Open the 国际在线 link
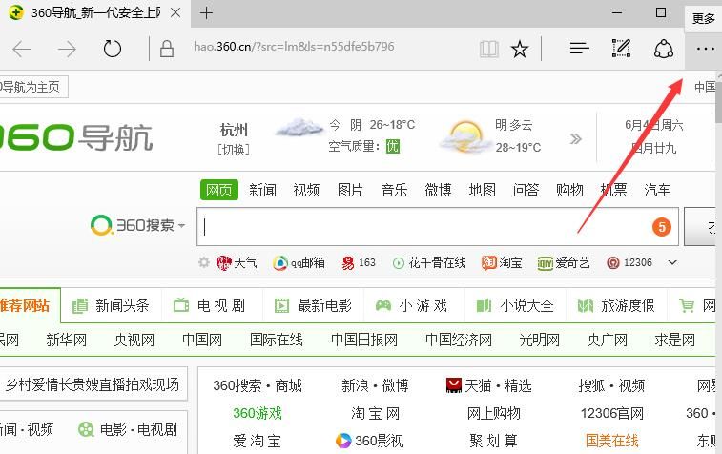The height and width of the screenshot is (454, 722). pyautogui.click(x=277, y=340)
